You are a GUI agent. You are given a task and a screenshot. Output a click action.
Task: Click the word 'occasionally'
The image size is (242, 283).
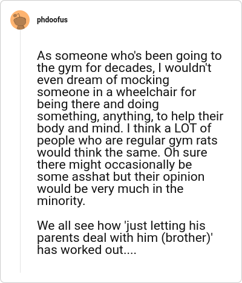(x=139, y=165)
